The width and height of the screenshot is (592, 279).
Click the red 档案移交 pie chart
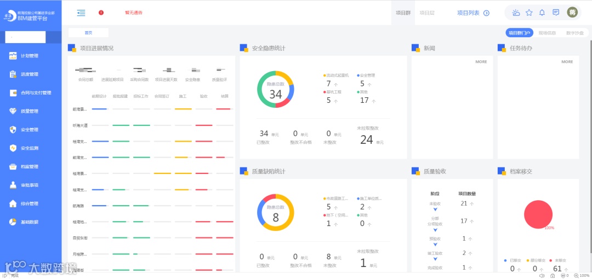click(538, 214)
